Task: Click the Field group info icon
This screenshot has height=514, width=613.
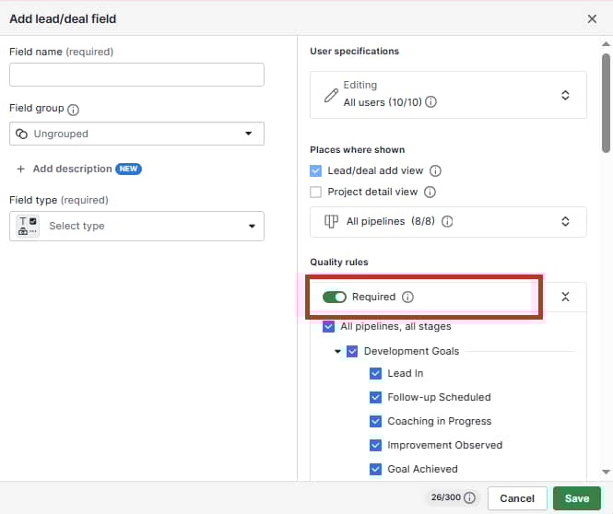Action: (x=73, y=110)
